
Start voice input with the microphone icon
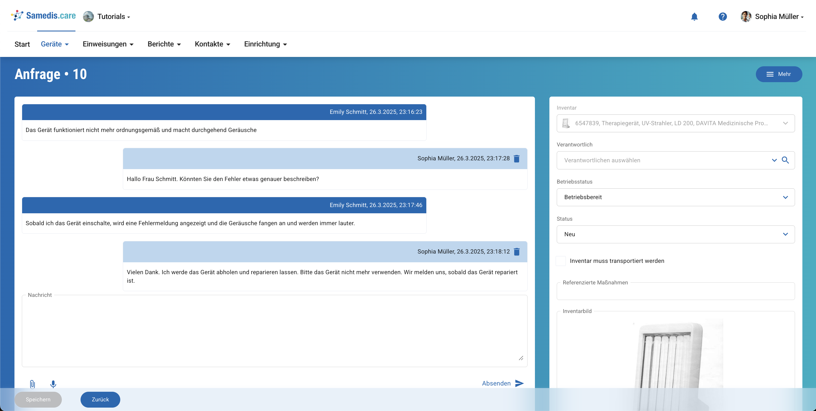click(53, 384)
